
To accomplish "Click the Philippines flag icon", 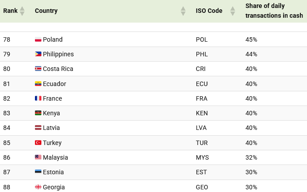I will click(38, 54).
